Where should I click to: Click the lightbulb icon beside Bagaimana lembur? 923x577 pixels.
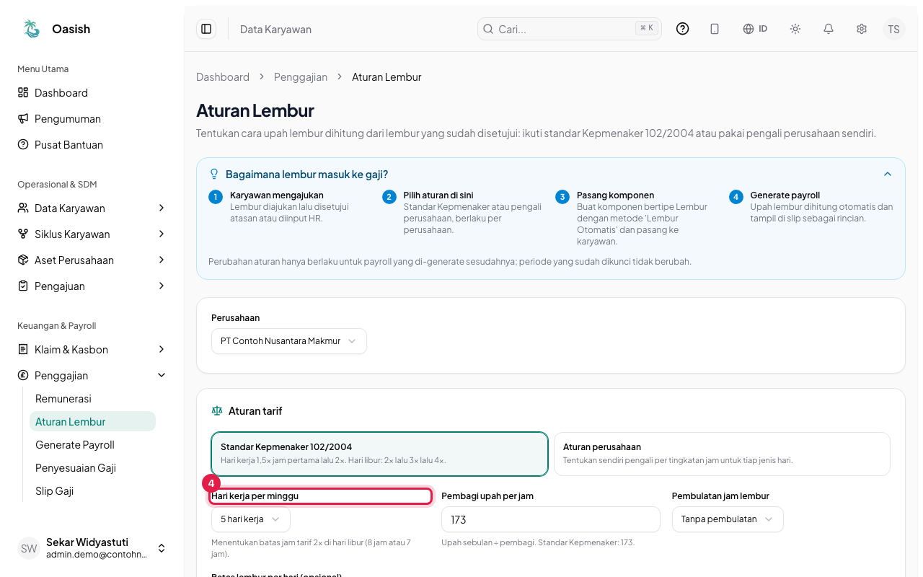pos(214,174)
